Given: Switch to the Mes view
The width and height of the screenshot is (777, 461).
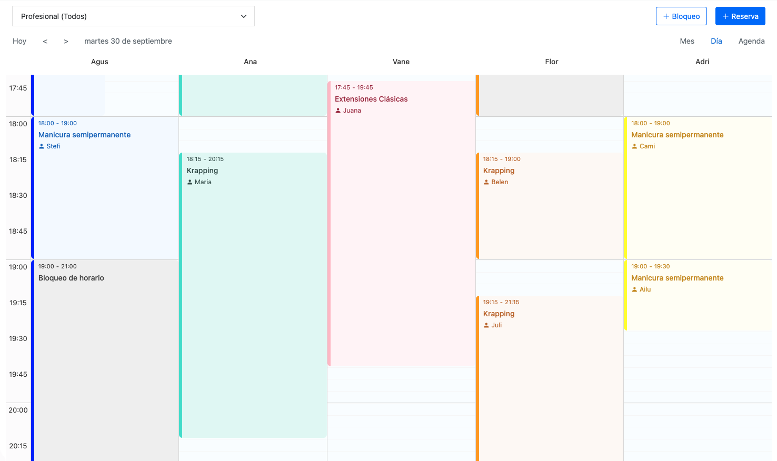Looking at the screenshot, I should (x=687, y=41).
